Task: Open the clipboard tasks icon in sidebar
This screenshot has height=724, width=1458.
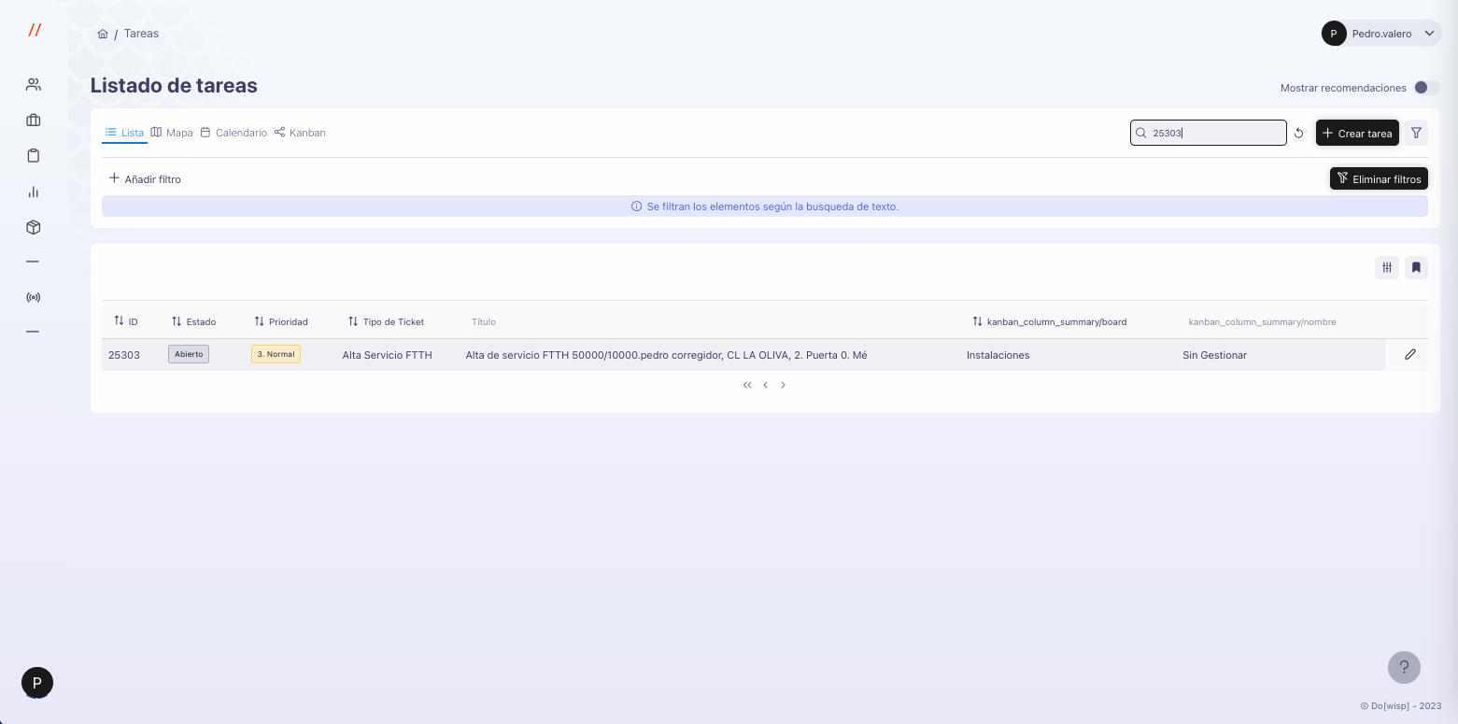Action: click(34, 156)
